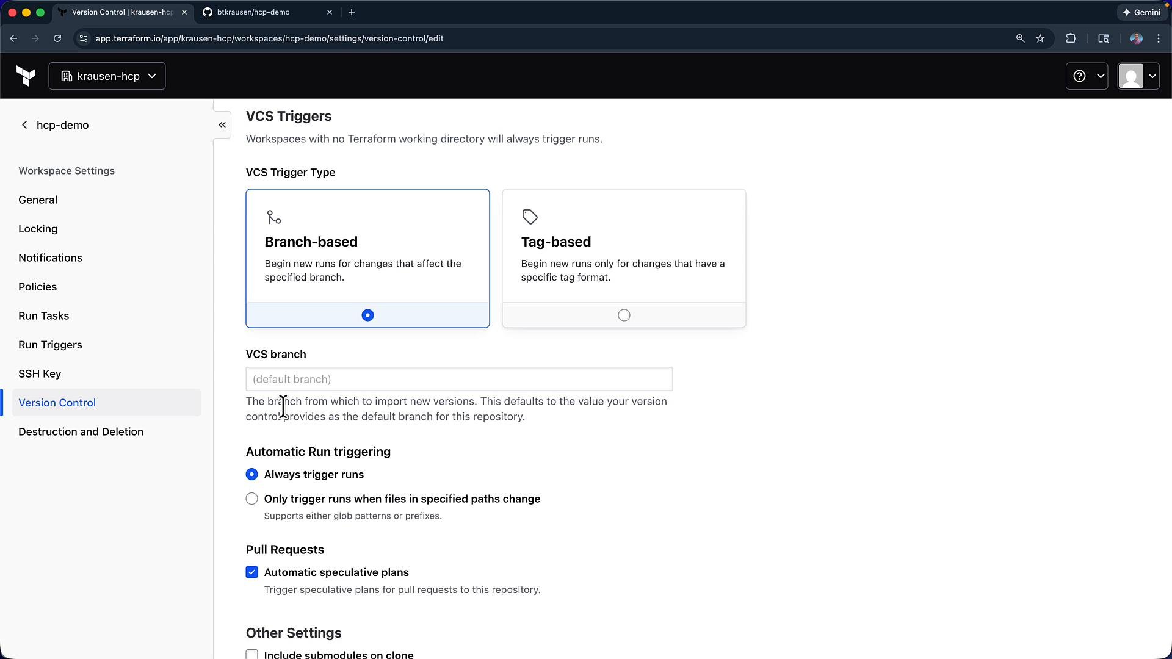This screenshot has width=1172, height=659.
Task: Click the Branch-based card heading
Action: pos(311,242)
